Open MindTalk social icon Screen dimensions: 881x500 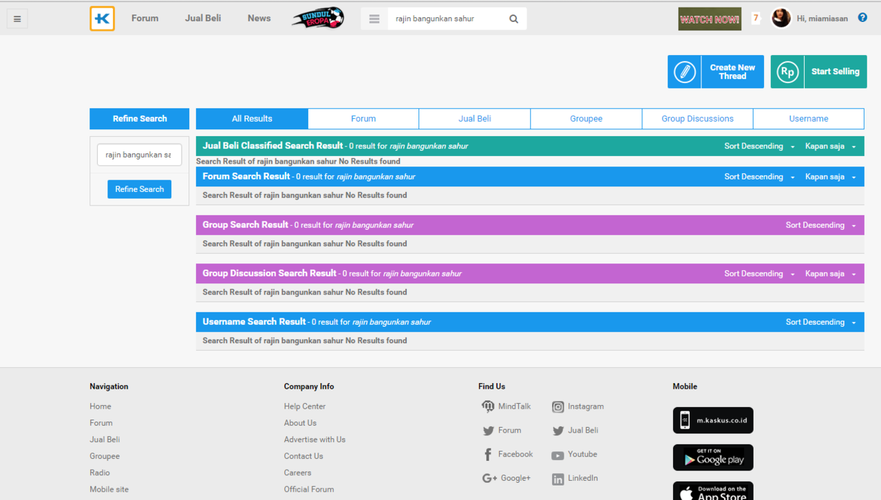point(488,406)
